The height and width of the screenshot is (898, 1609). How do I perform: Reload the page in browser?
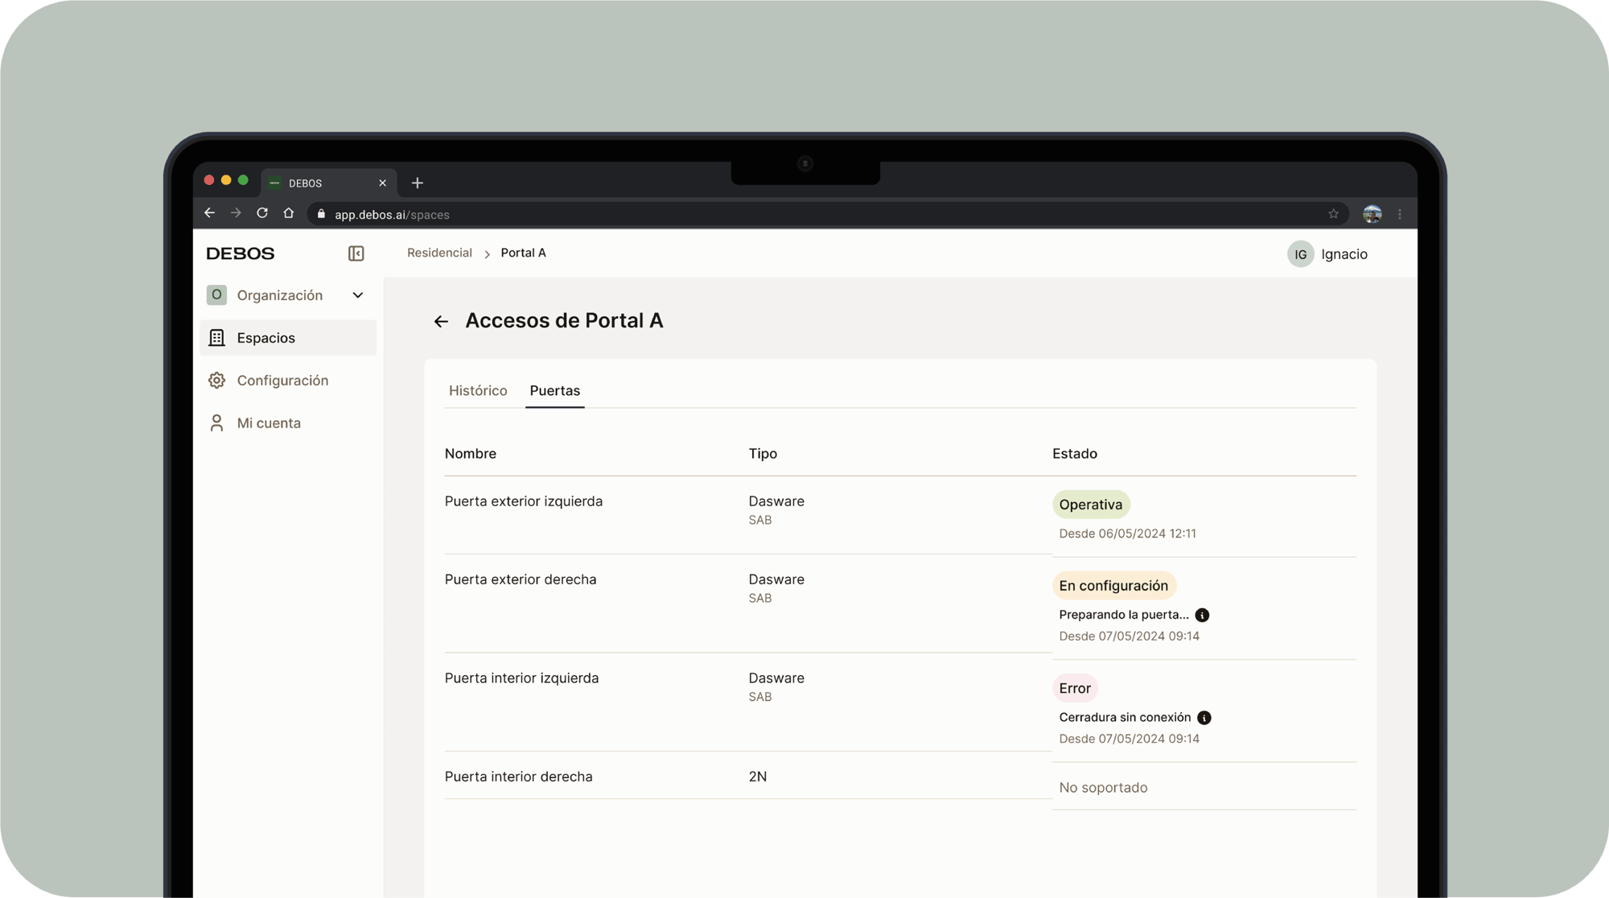tap(262, 213)
